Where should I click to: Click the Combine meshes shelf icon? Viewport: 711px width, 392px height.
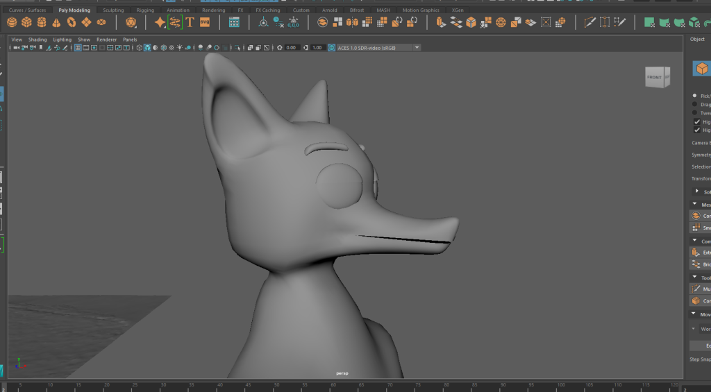point(322,22)
